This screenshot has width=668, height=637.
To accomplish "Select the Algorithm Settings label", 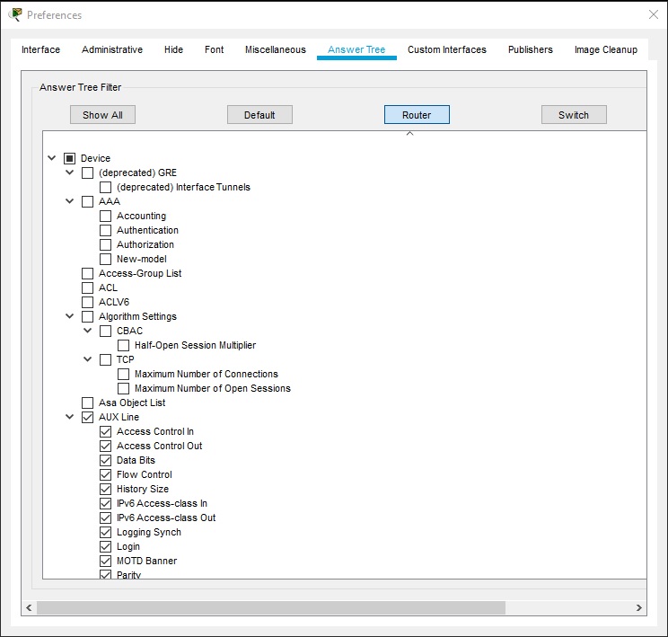I will [x=137, y=316].
